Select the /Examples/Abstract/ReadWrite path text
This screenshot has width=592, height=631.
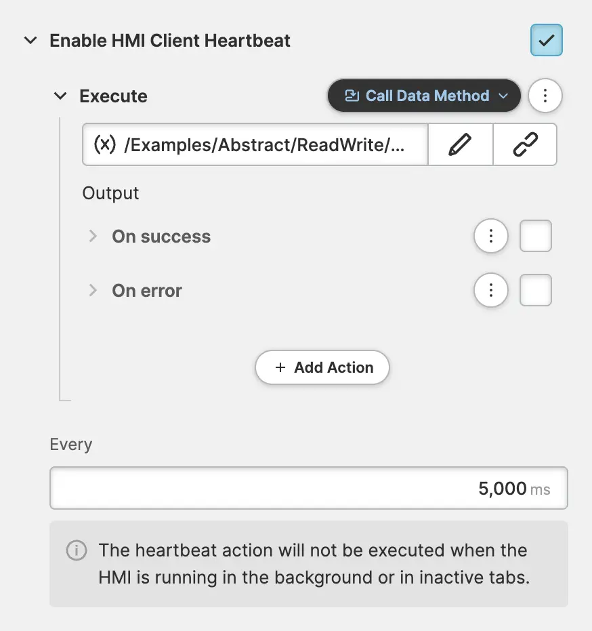[x=264, y=144]
